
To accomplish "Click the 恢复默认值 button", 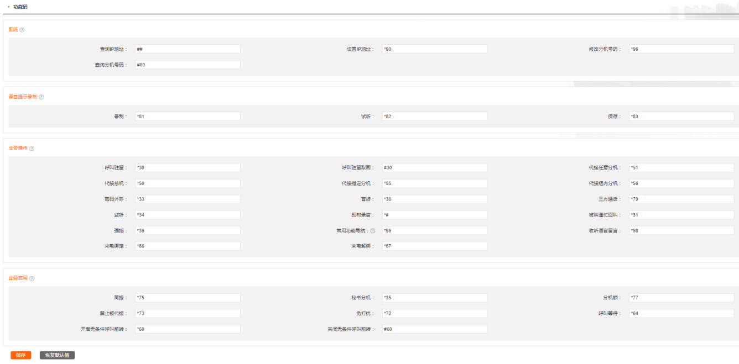I will click(x=57, y=355).
